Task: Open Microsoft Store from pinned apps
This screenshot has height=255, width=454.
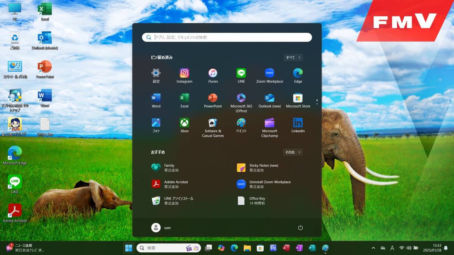Action: [298, 100]
